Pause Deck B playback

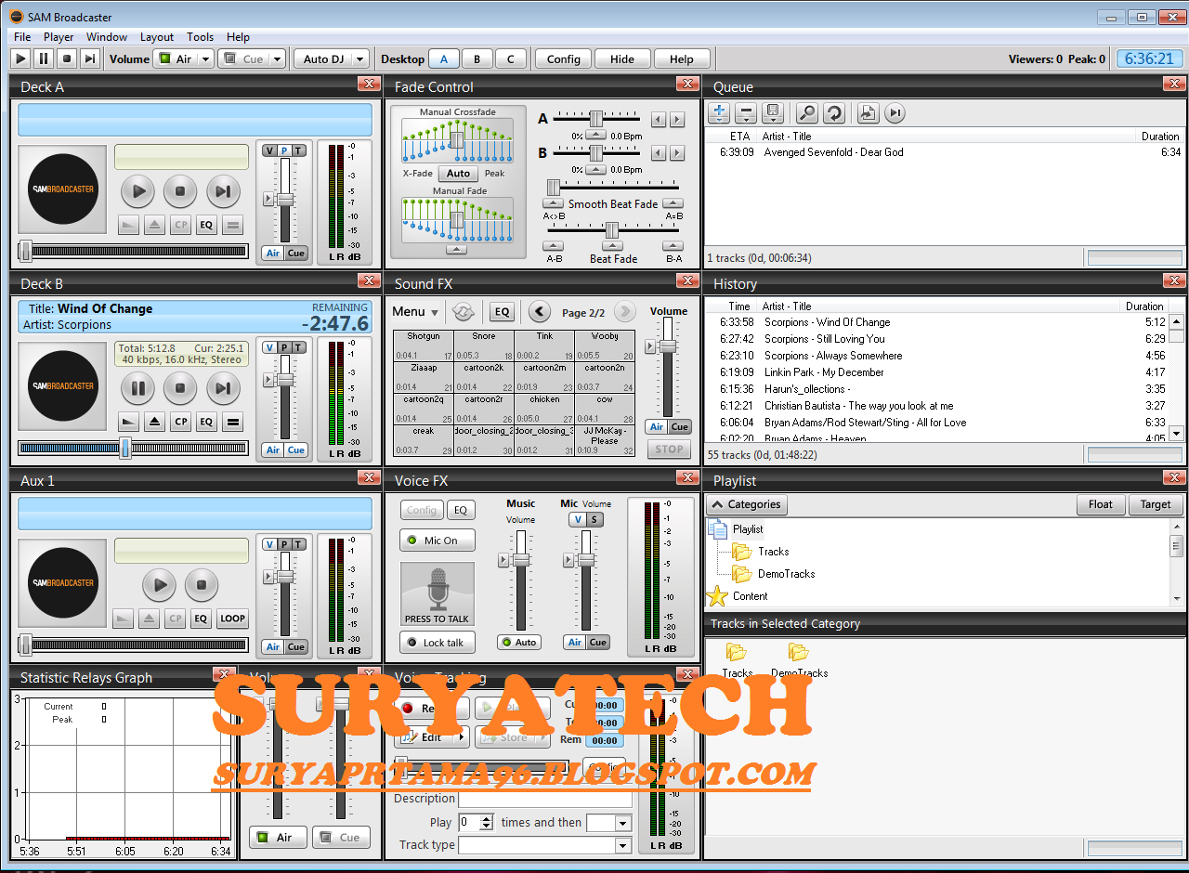pyautogui.click(x=138, y=388)
